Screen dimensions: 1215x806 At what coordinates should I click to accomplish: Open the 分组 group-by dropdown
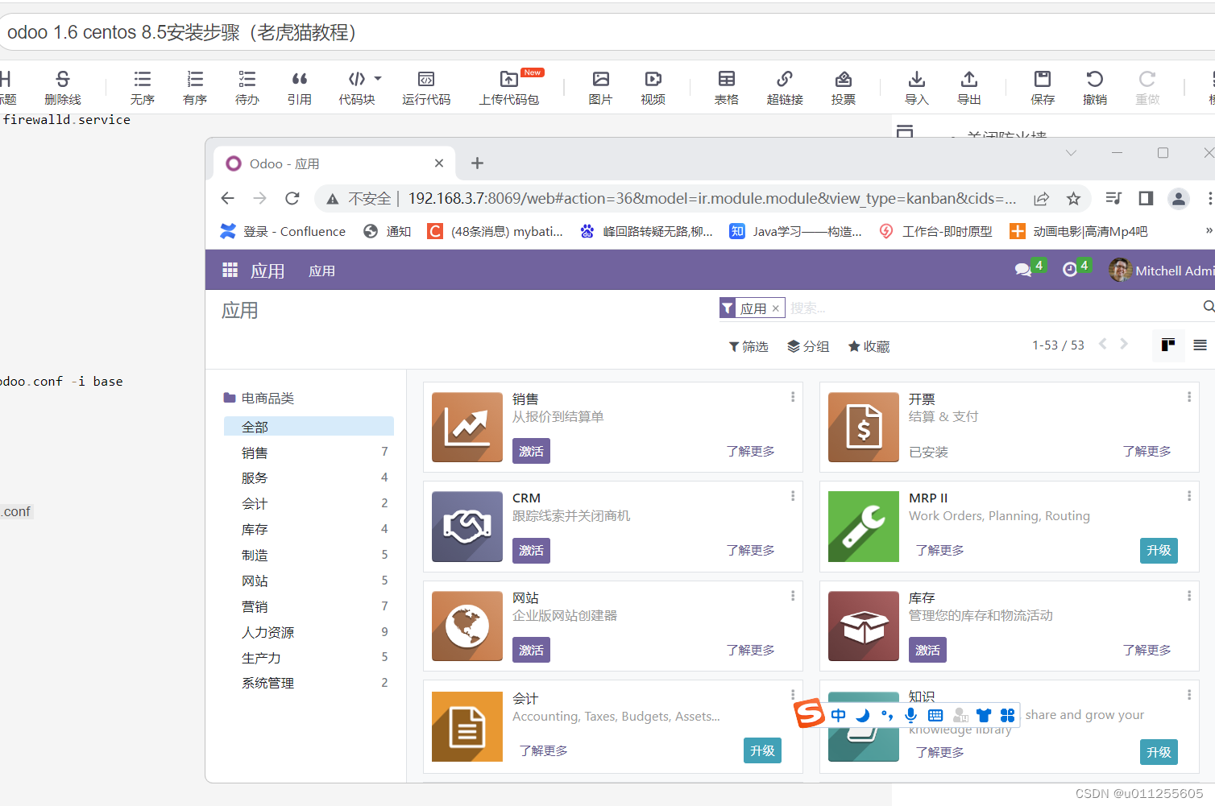point(808,346)
